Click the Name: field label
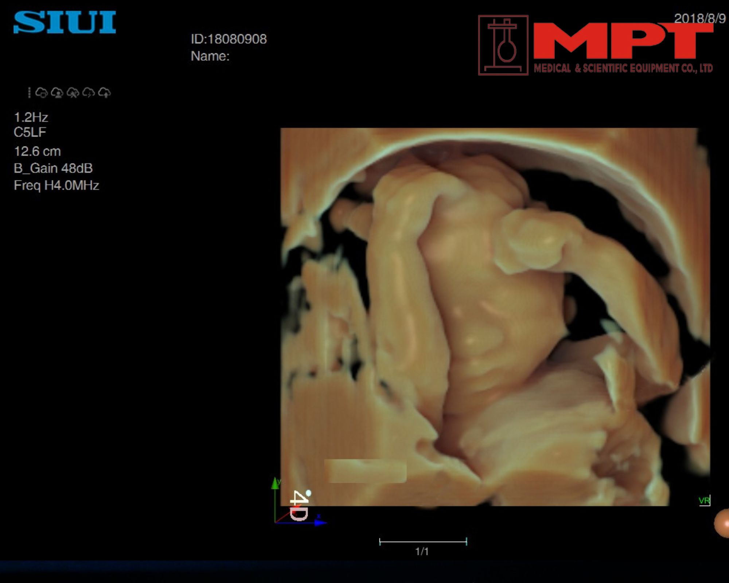729x583 pixels. click(210, 56)
